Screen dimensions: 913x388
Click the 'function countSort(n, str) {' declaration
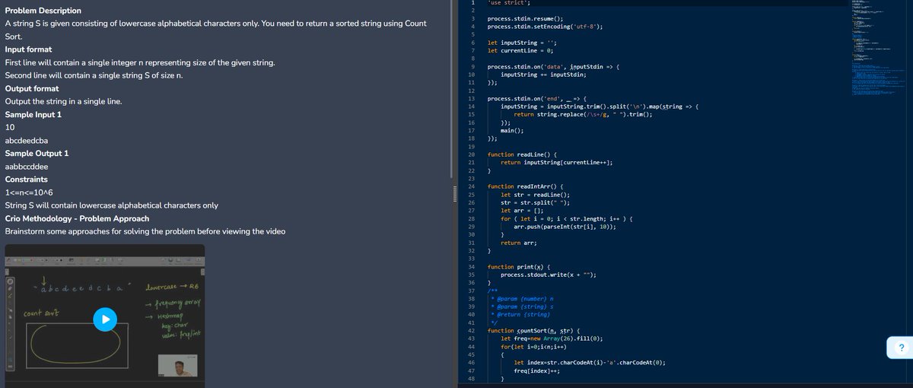tap(535, 330)
